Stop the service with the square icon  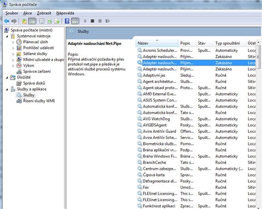(x=92, y=21)
